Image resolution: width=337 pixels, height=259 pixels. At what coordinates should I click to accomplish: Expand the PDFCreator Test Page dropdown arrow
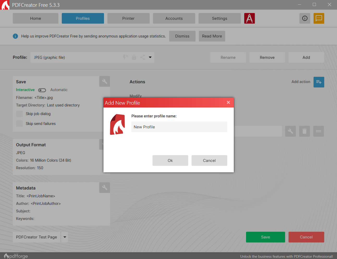click(x=65, y=237)
